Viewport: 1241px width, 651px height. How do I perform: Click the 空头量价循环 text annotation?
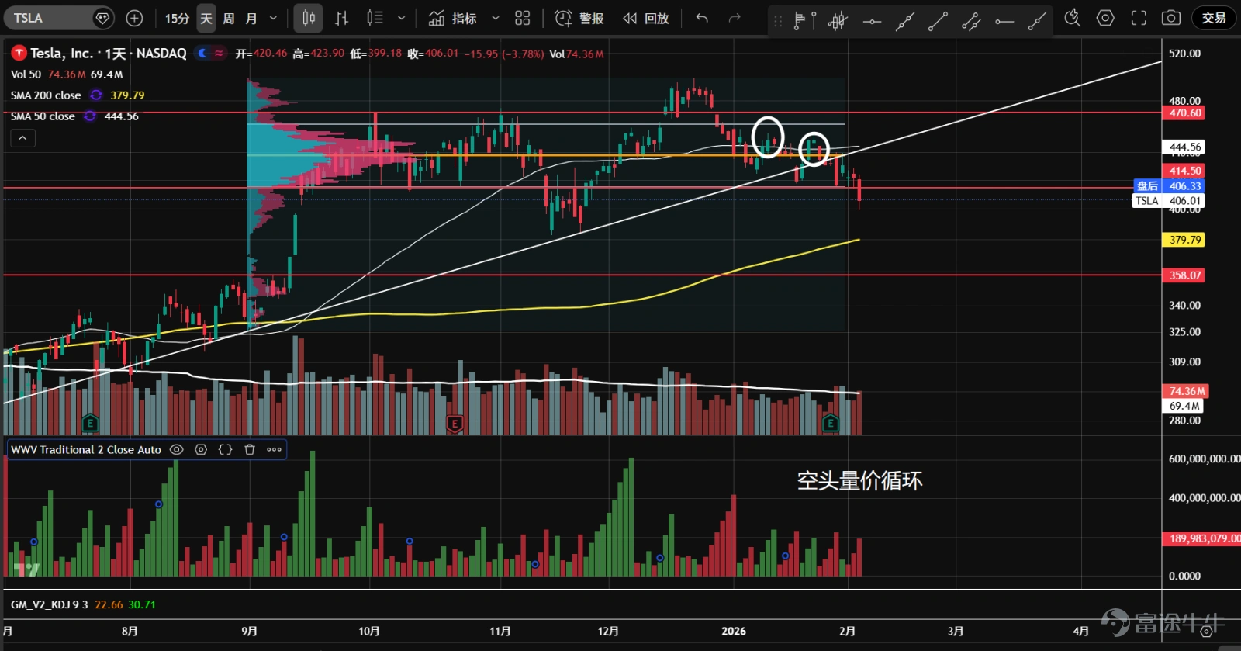point(859,481)
